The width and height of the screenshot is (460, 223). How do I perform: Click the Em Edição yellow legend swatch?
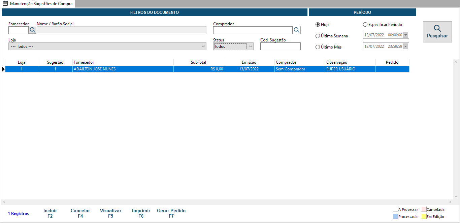tap(424, 217)
